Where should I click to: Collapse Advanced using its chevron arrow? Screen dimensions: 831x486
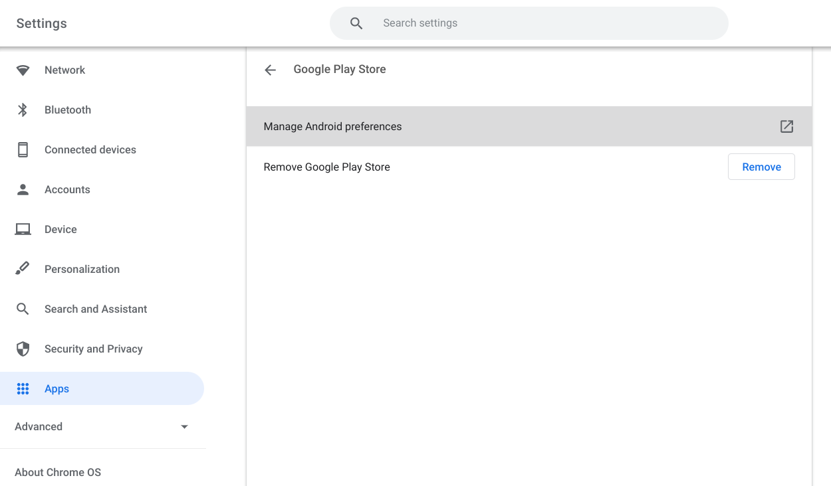click(x=184, y=427)
